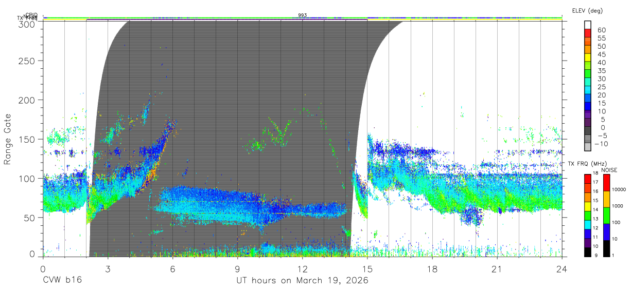
Task: Click the 45 label on the elevation scale
Action: coord(601,54)
